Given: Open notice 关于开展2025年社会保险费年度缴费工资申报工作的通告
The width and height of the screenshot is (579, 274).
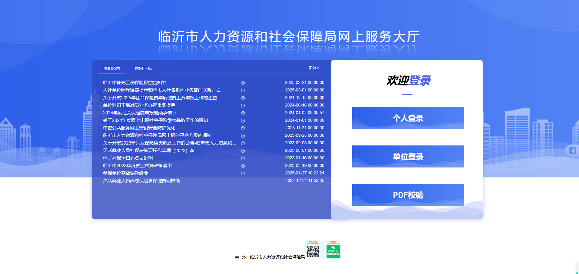Looking at the screenshot, I should pos(160,98).
